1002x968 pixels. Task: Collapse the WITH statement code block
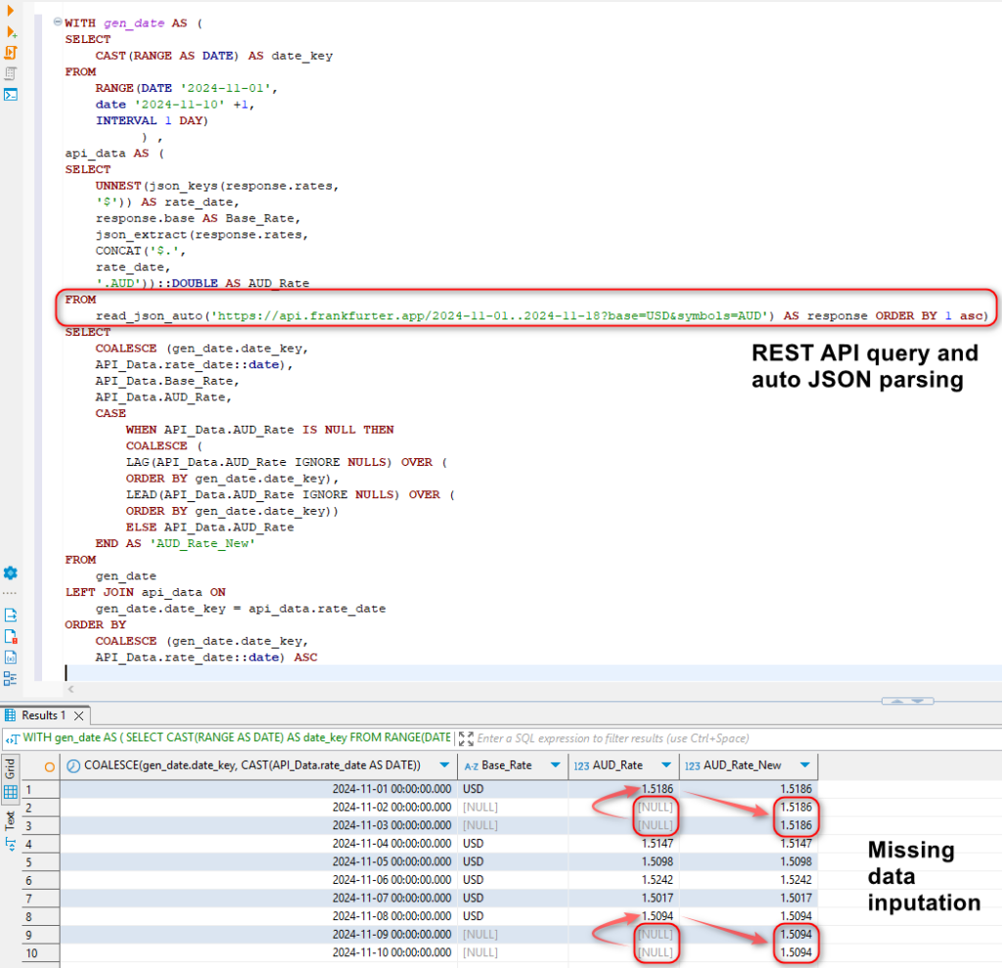pyautogui.click(x=60, y=22)
